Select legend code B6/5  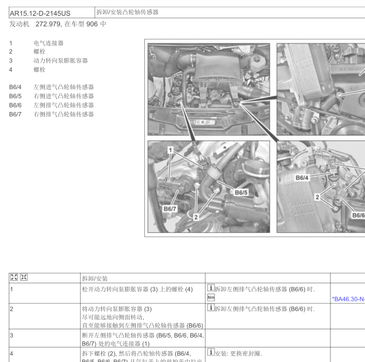click(15, 96)
